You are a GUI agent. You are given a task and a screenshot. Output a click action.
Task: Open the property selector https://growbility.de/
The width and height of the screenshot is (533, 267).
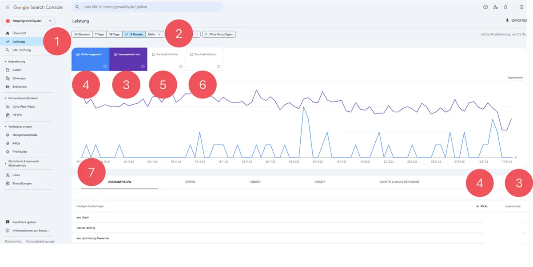pos(29,21)
